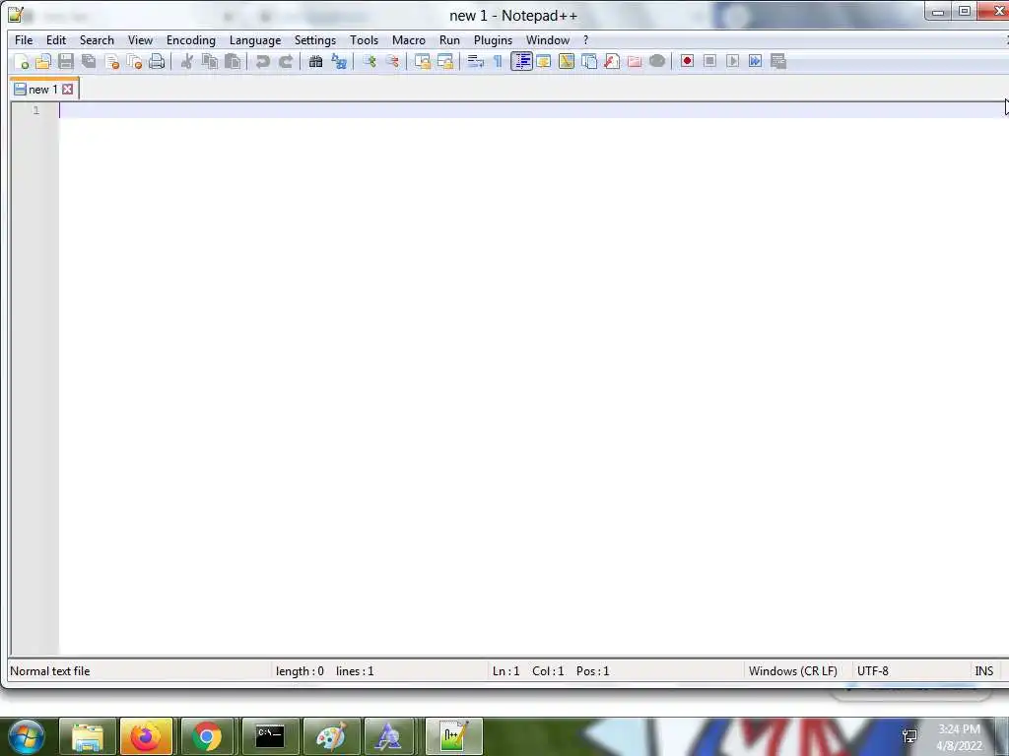Click the macro Playback icon

click(x=732, y=62)
